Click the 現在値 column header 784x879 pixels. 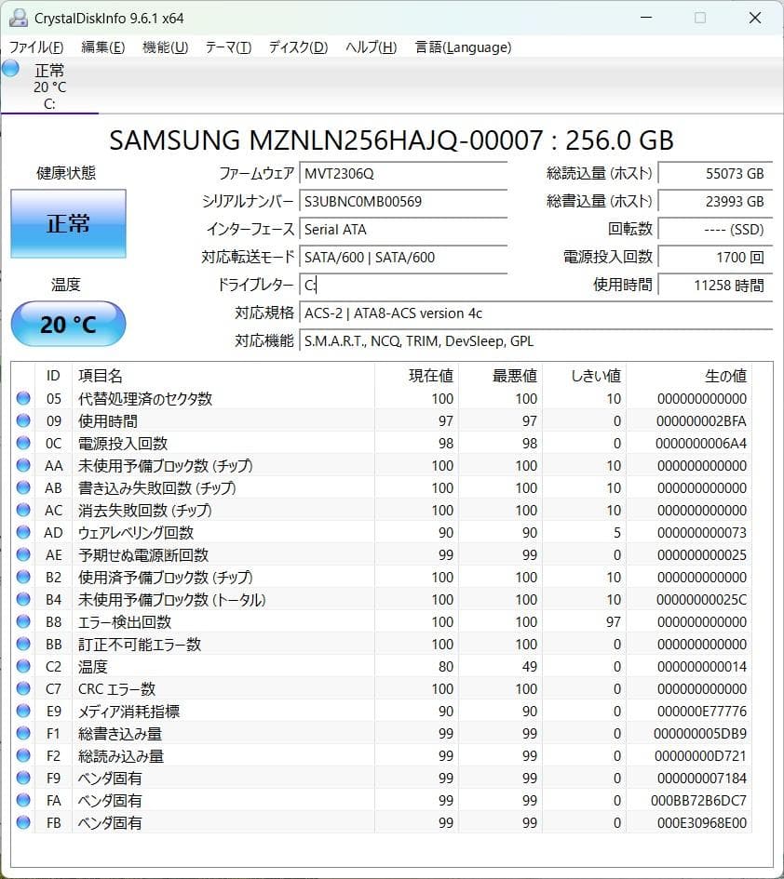coord(416,376)
